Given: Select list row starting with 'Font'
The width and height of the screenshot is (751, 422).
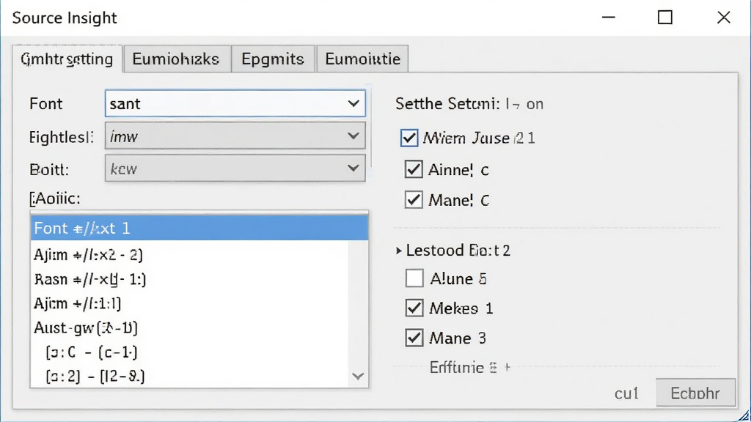Looking at the screenshot, I should pos(199,228).
